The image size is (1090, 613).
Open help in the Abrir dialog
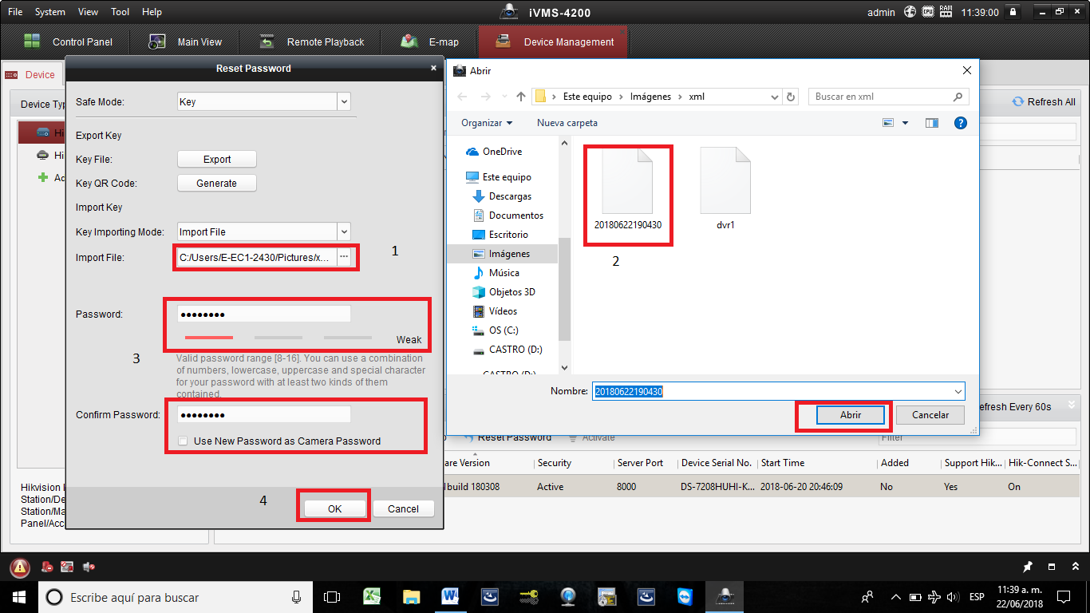click(961, 123)
